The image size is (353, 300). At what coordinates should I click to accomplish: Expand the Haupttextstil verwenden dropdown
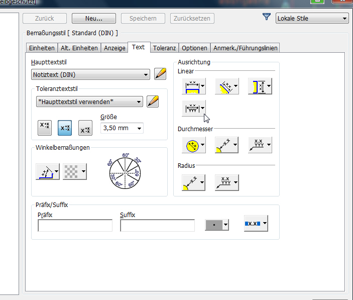click(x=139, y=102)
